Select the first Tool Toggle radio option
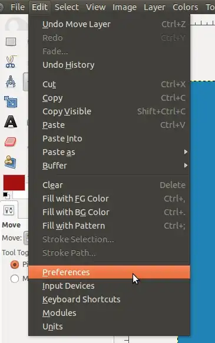This screenshot has width=215, height=343. point(15,265)
